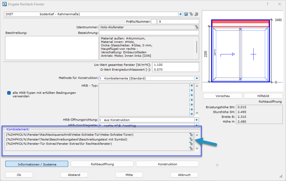
Task: Expand the HRB-Öffnungsrichtung dropdown
Action: click(x=197, y=120)
